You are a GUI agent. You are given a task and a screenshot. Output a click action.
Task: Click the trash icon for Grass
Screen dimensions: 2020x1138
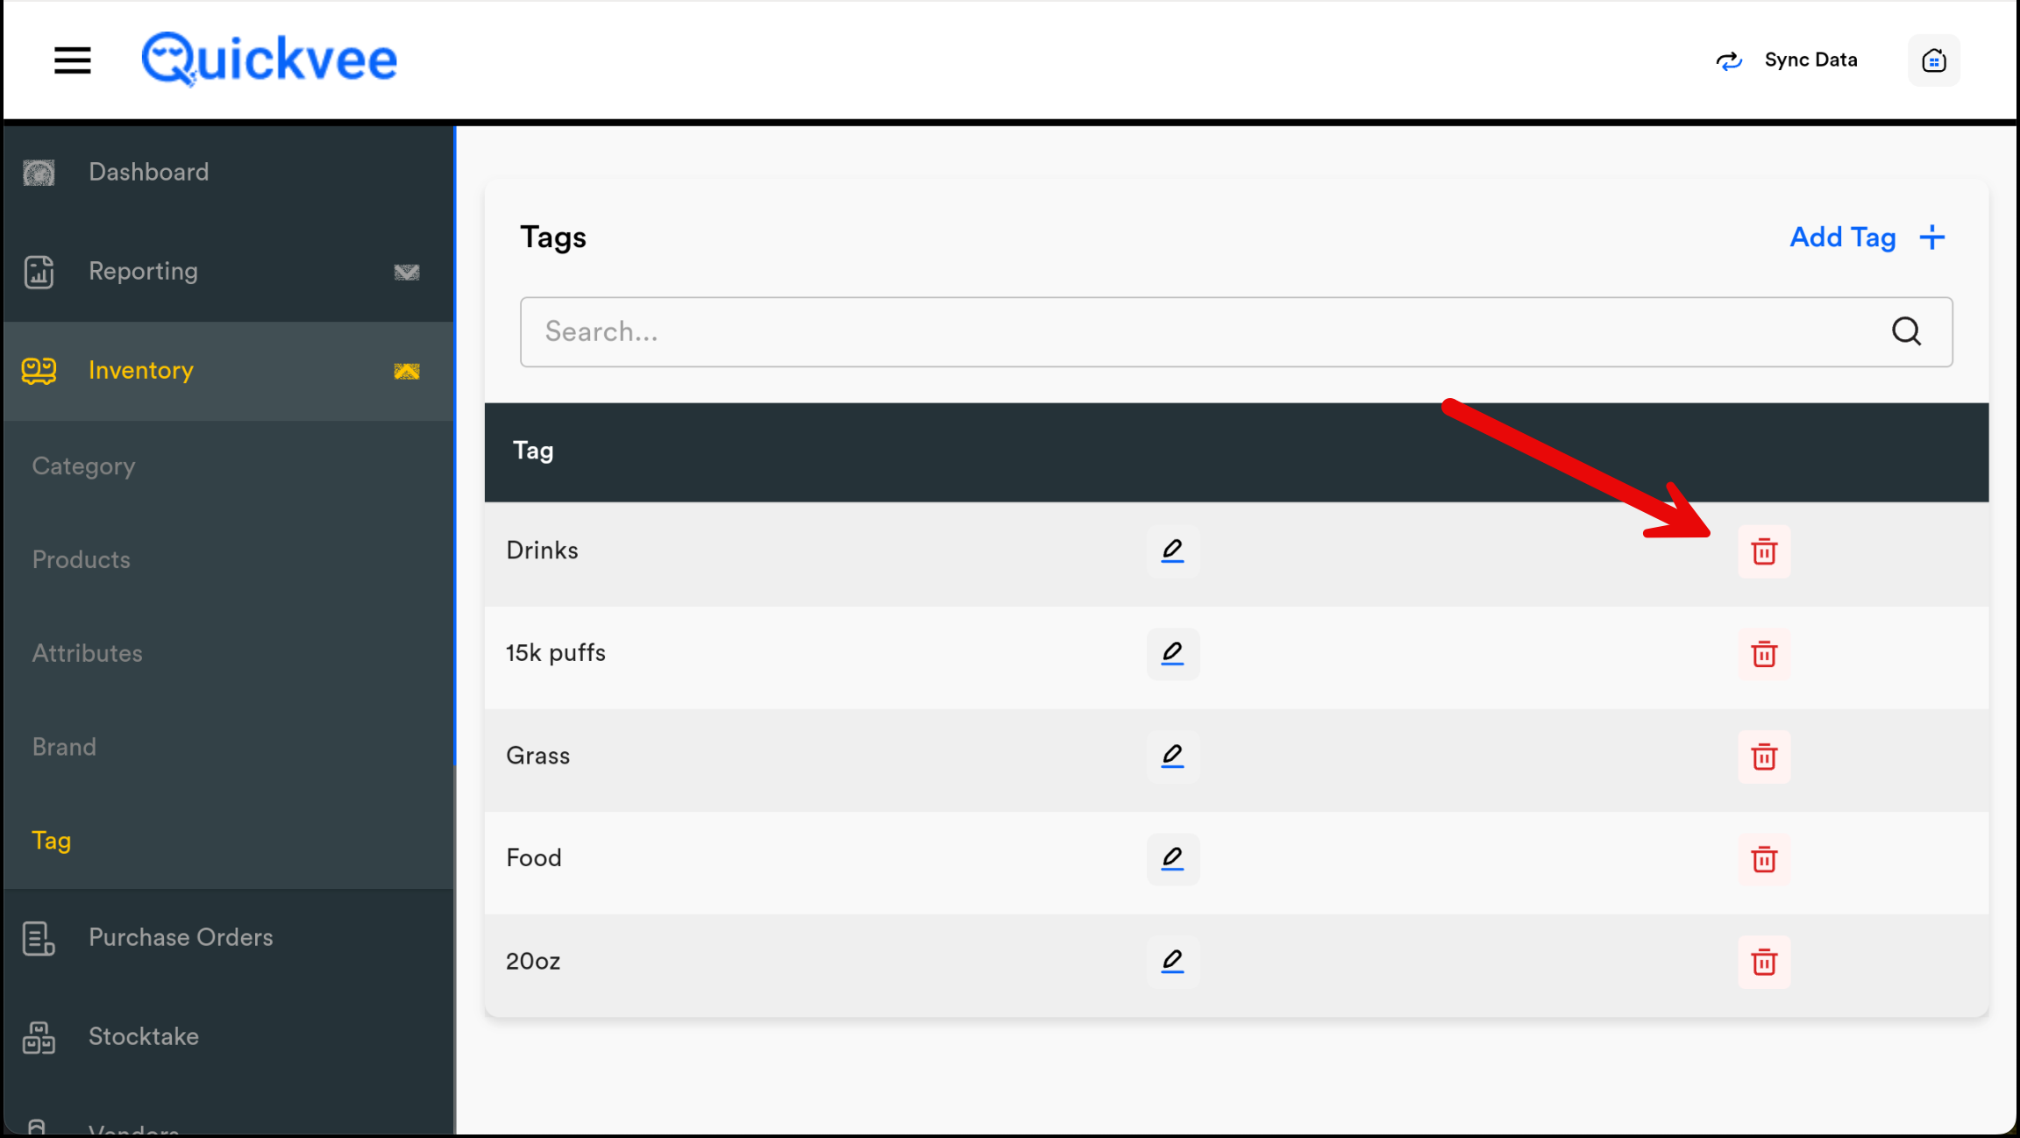pos(1764,757)
